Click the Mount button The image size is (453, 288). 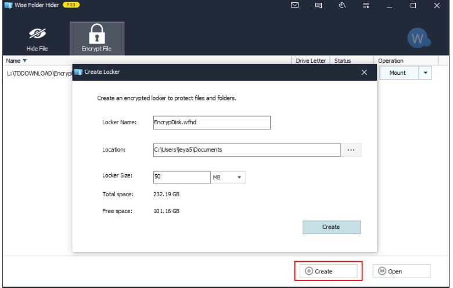(x=398, y=73)
